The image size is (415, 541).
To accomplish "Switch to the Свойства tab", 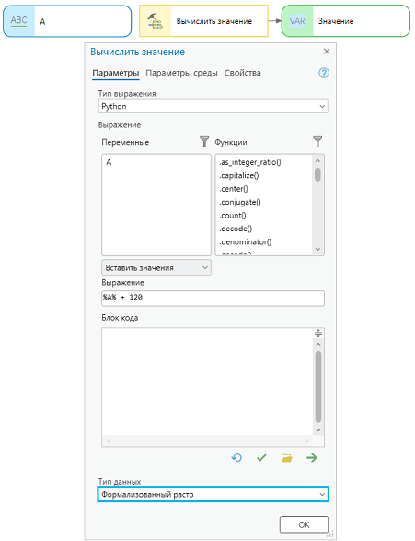I will coord(242,73).
